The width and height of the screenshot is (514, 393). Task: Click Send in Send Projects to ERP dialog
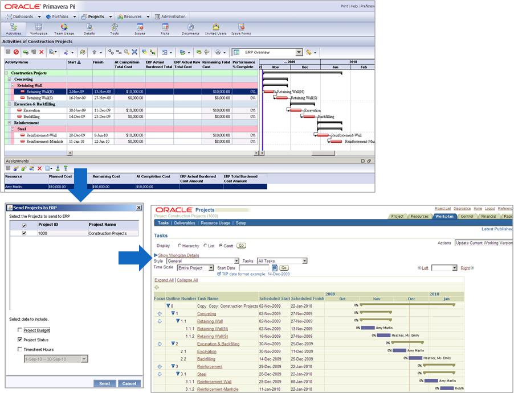[105, 383]
